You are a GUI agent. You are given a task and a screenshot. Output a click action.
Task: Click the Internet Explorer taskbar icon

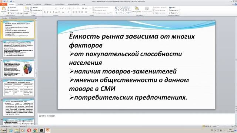click(x=11, y=130)
